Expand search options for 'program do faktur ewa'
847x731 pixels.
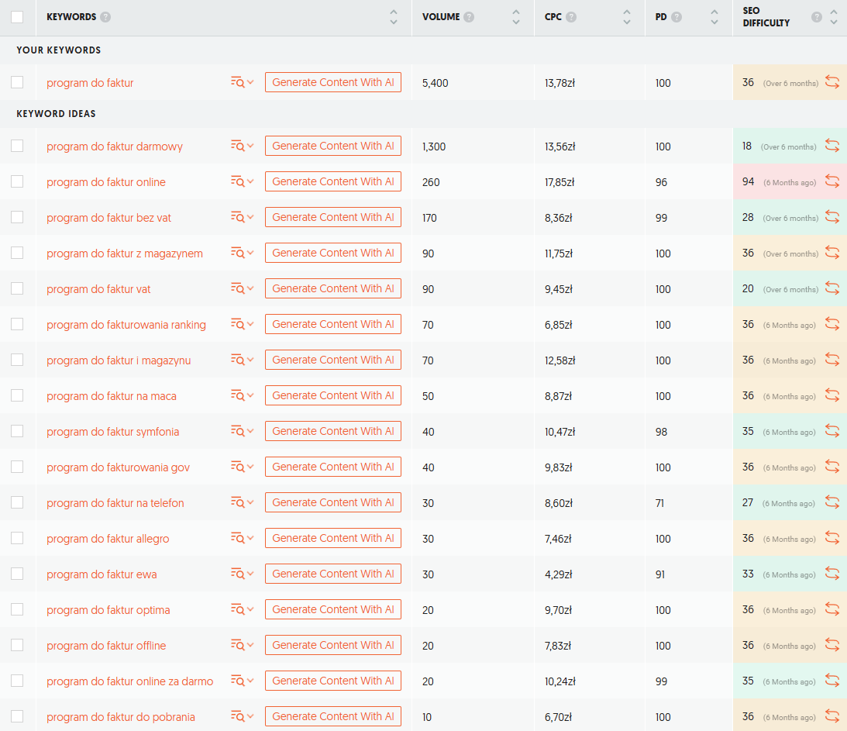(x=242, y=574)
